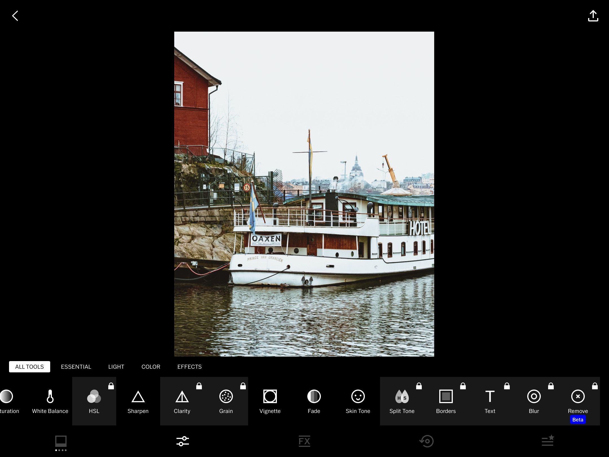Open the EFFECTS tab
This screenshot has width=609, height=457.
(189, 367)
